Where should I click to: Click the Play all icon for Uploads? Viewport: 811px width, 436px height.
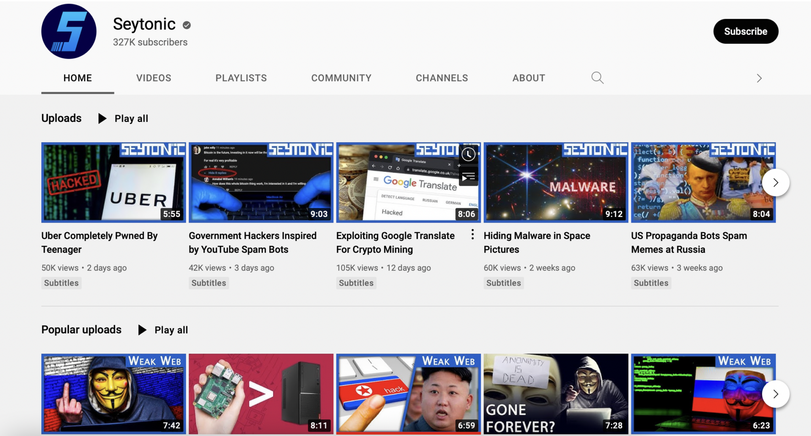102,118
